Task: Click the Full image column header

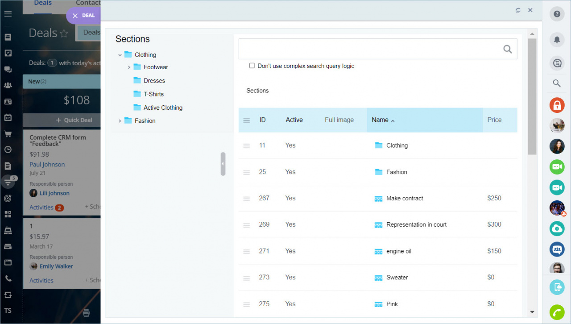Action: pyautogui.click(x=339, y=120)
